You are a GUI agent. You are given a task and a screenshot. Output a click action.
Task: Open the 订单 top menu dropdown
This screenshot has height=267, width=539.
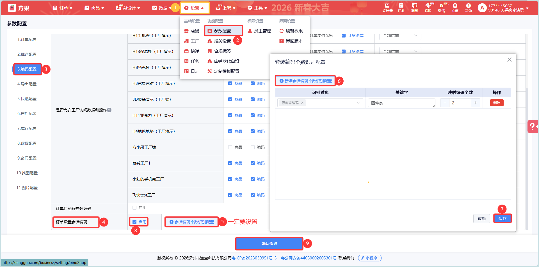[x=63, y=8]
